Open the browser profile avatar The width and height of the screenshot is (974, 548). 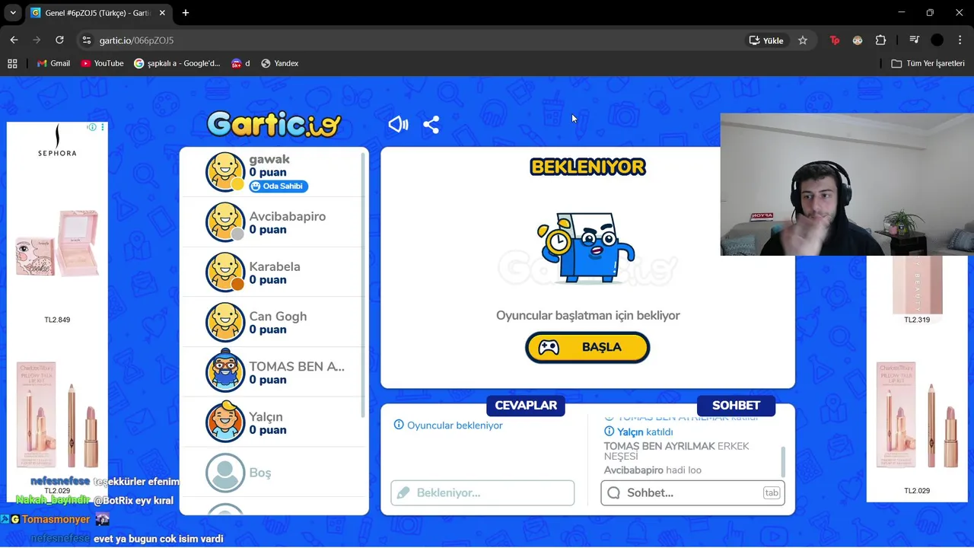click(937, 40)
